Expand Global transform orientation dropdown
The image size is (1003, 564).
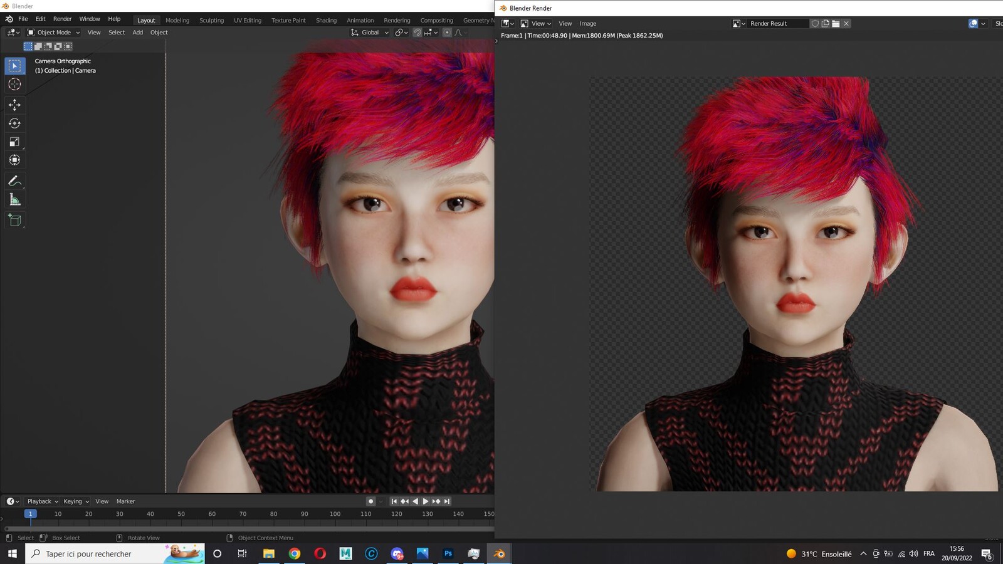coord(370,33)
